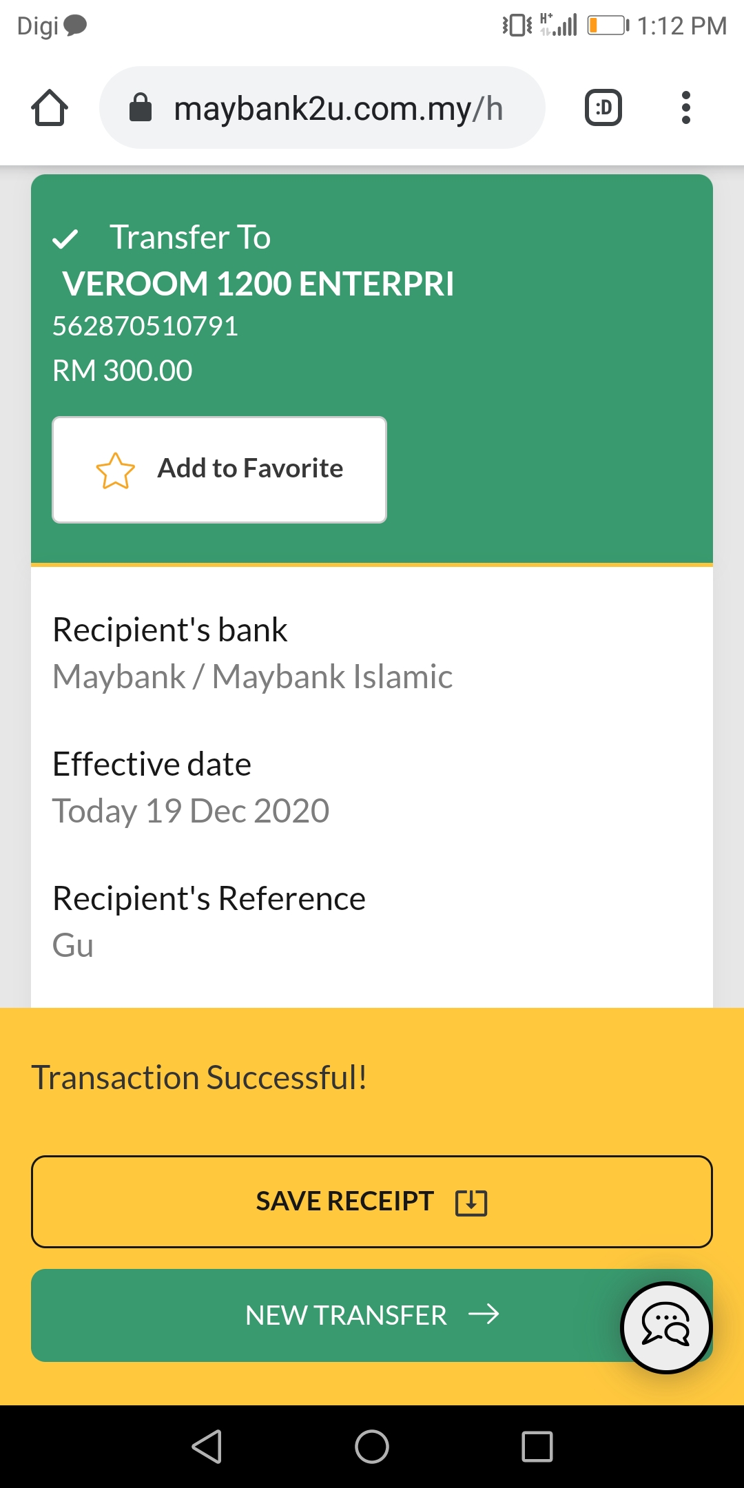This screenshot has width=744, height=1488.
Task: Open the Android recent apps square
Action: [x=537, y=1447]
